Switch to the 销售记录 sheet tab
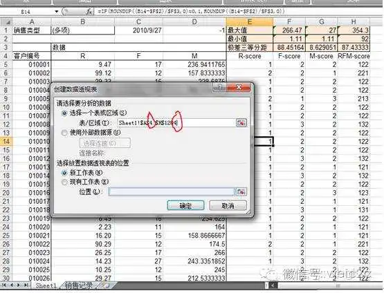Image resolution: width=384 pixels, height=293 pixels. (x=79, y=285)
